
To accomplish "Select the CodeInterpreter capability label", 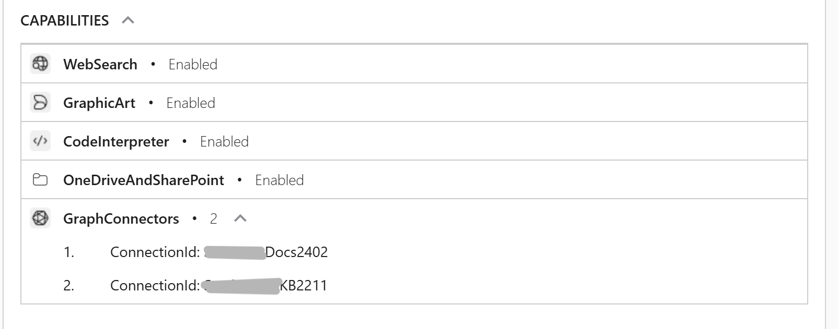I will [116, 141].
